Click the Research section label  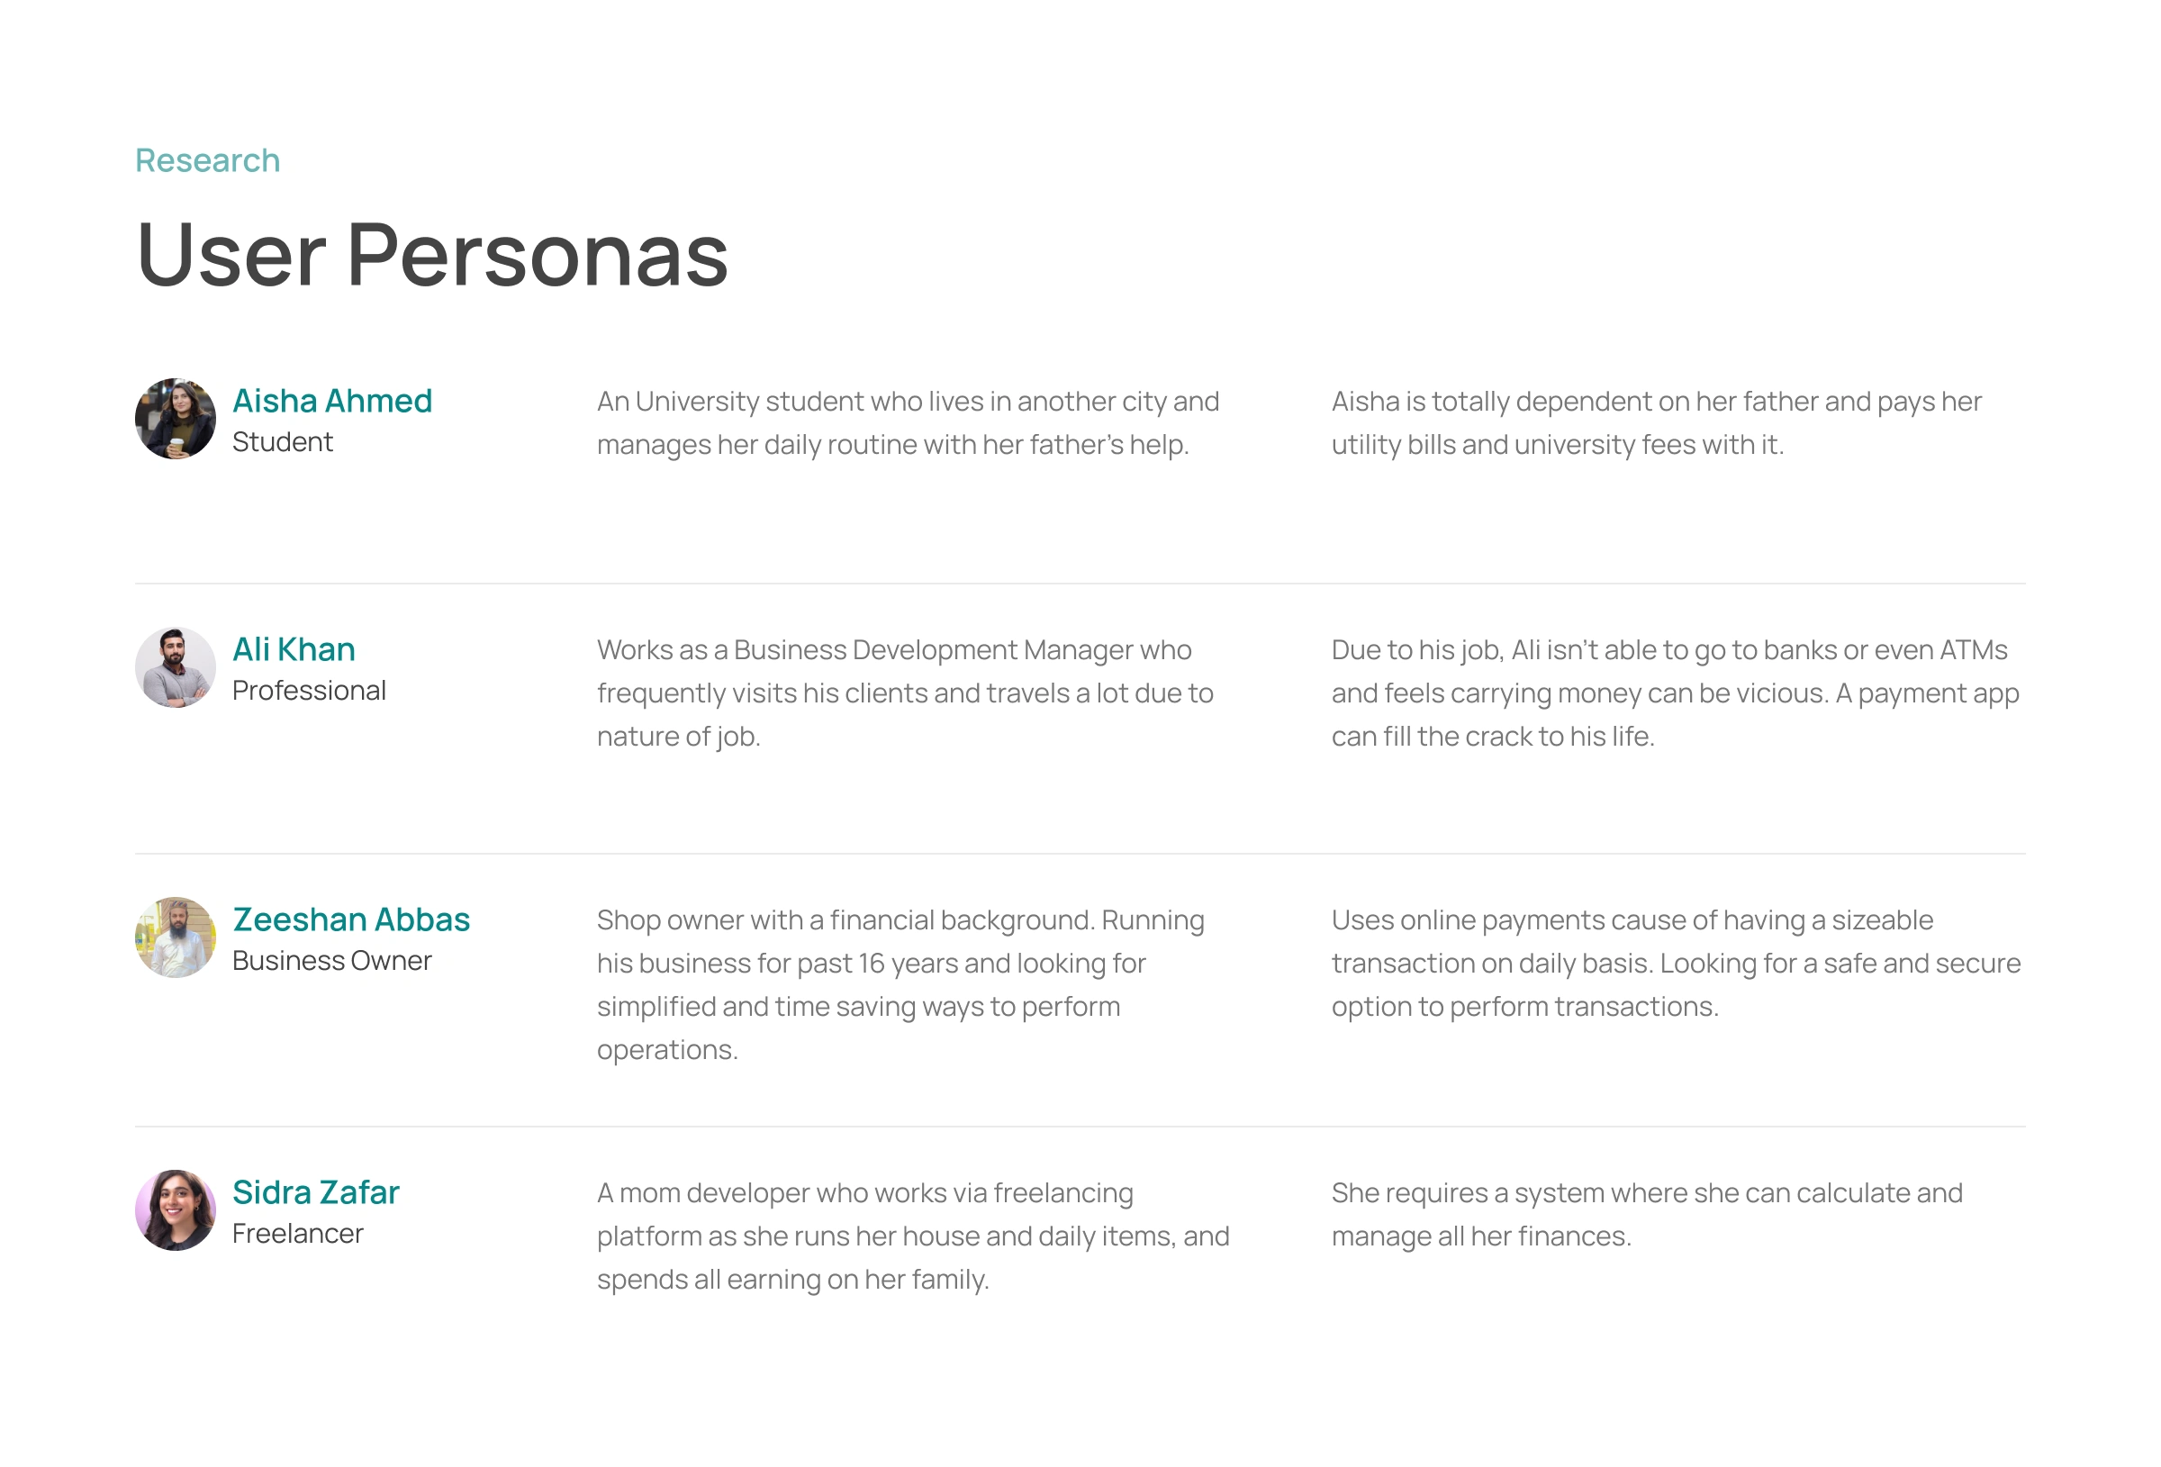207,160
